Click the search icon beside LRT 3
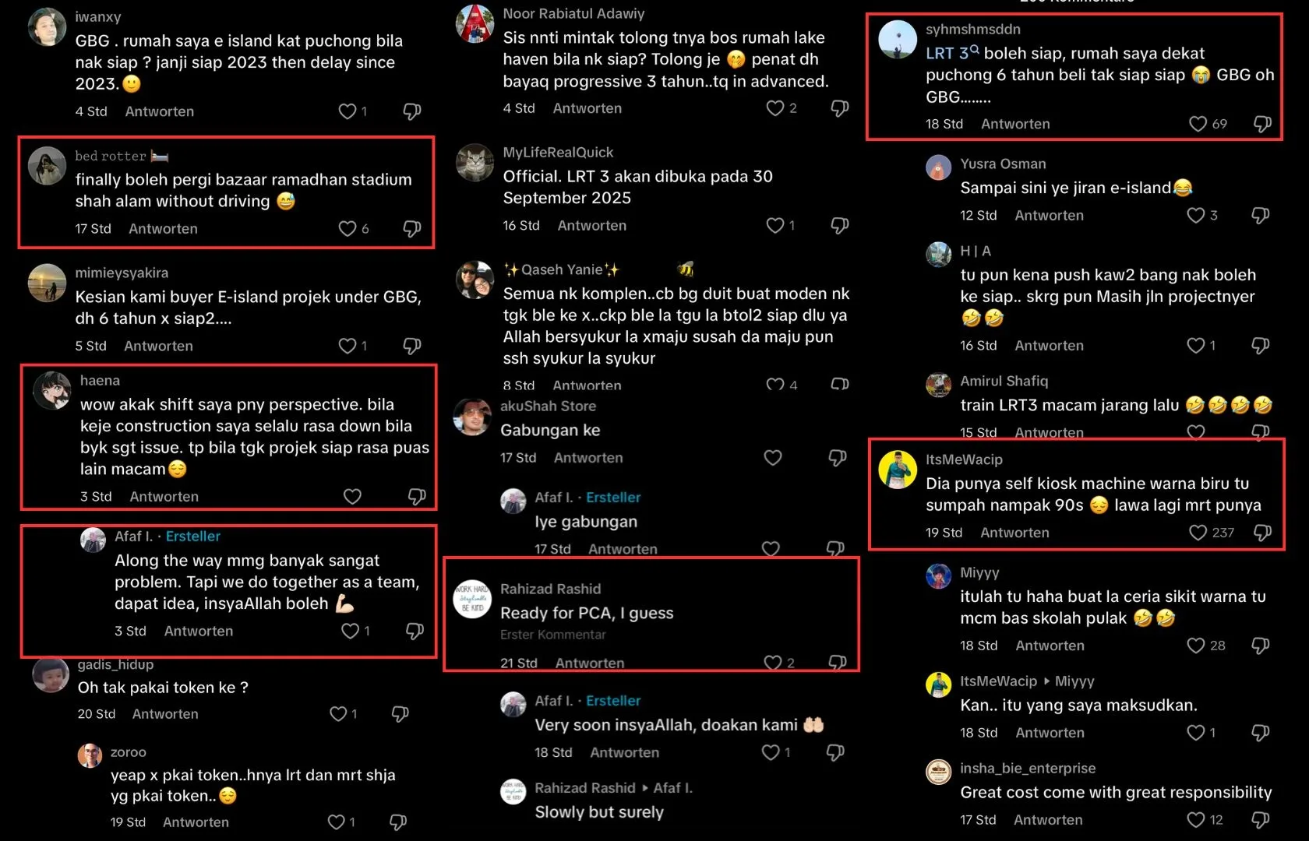The image size is (1309, 841). tap(974, 50)
